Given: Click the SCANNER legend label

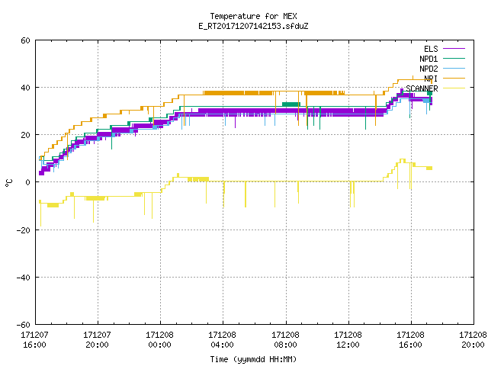Looking at the screenshot, I should coord(422,88).
